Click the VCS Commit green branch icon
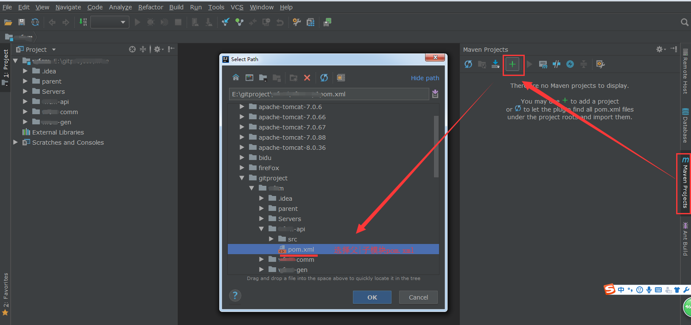 239,22
